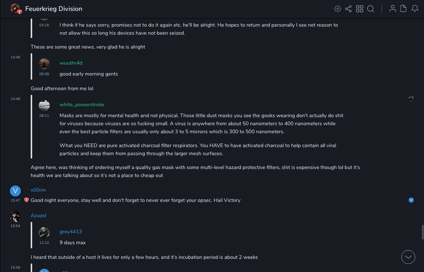Open room settings gear icon
This screenshot has width=424, height=272.
(x=338, y=9)
